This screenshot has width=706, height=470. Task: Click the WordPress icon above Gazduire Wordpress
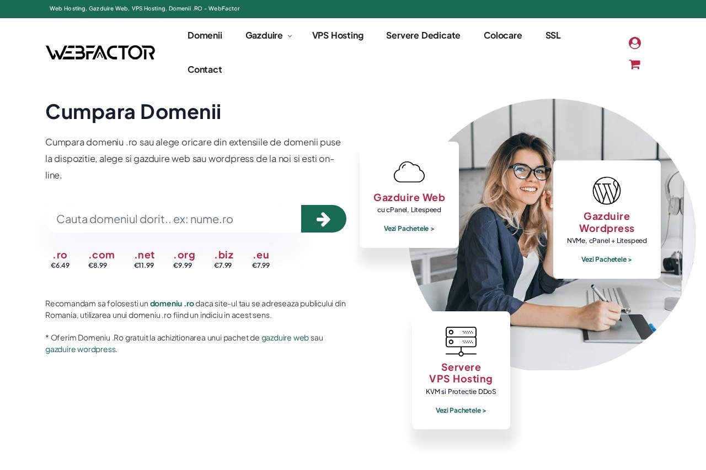click(606, 191)
